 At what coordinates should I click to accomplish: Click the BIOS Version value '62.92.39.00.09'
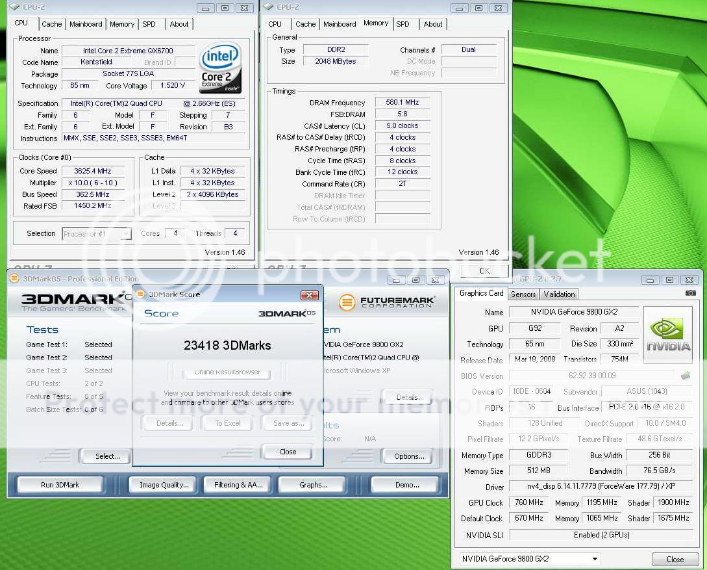(x=593, y=376)
